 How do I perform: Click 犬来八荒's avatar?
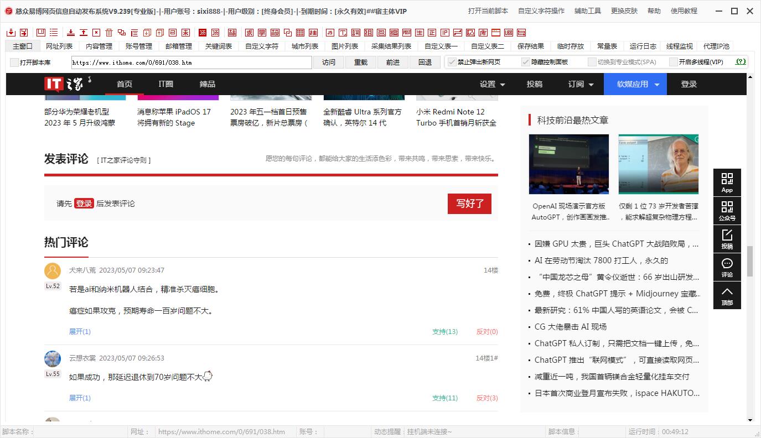pos(53,271)
